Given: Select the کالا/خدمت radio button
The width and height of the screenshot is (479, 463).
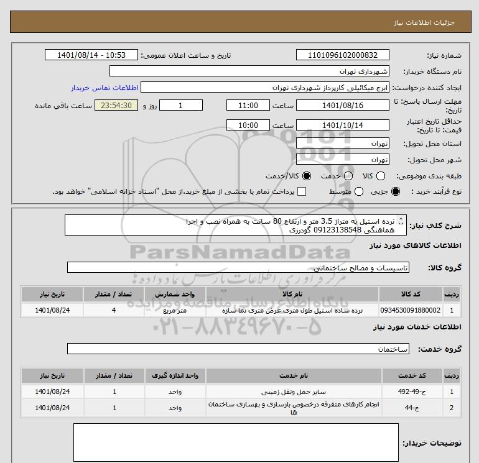Looking at the screenshot, I should [307, 176].
